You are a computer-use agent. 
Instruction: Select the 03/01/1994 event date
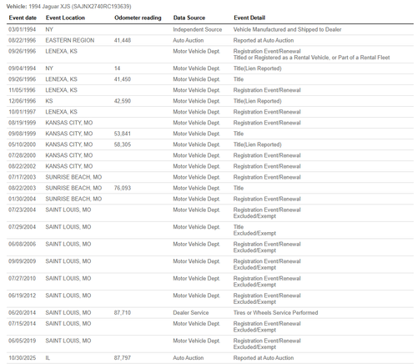point(23,29)
